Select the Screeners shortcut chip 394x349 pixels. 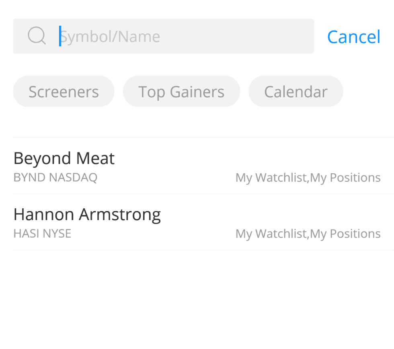(x=64, y=91)
